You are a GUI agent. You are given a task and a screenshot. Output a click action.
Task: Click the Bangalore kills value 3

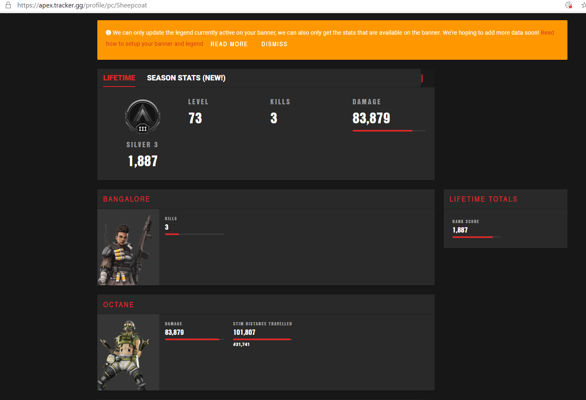click(167, 227)
